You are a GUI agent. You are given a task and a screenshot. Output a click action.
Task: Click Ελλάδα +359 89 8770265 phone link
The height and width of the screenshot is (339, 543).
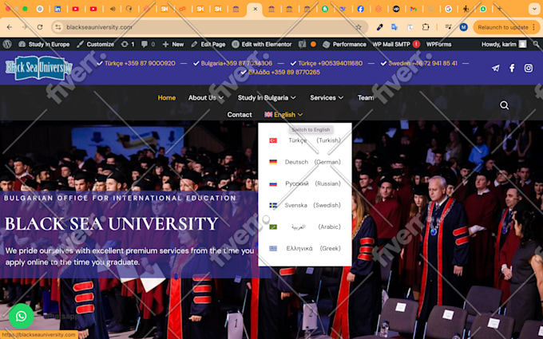coord(280,73)
